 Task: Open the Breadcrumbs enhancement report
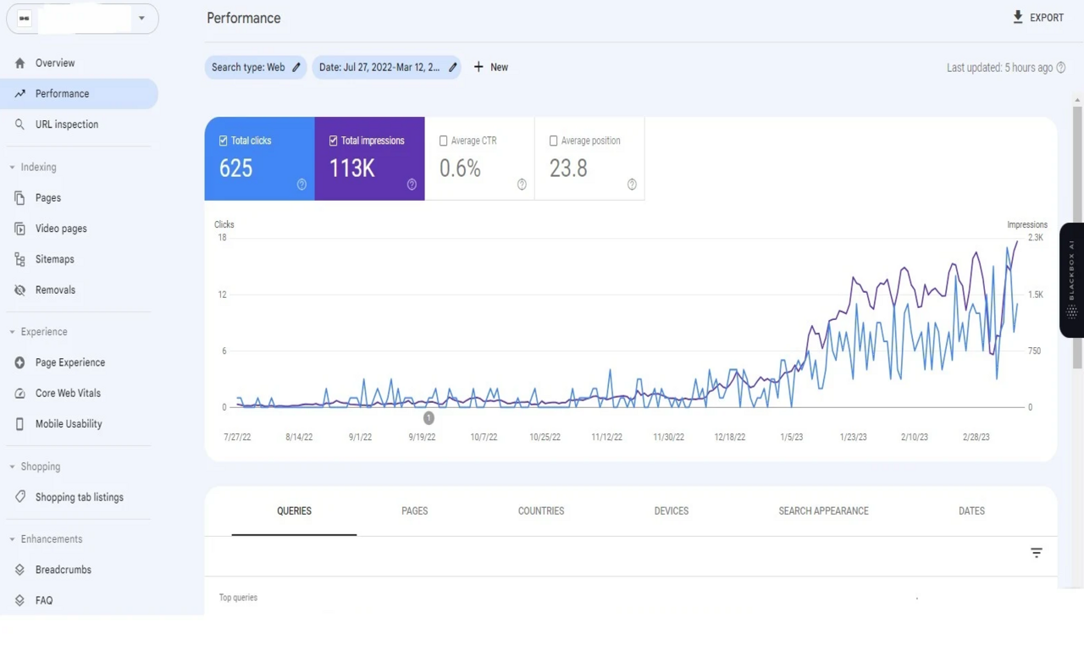pos(63,569)
